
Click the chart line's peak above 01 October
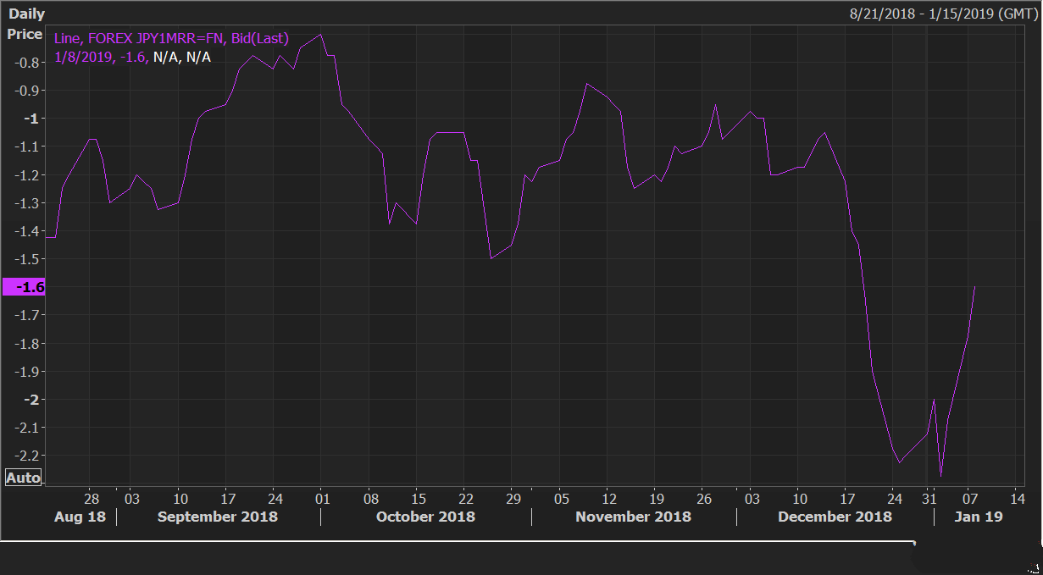pyautogui.click(x=321, y=35)
